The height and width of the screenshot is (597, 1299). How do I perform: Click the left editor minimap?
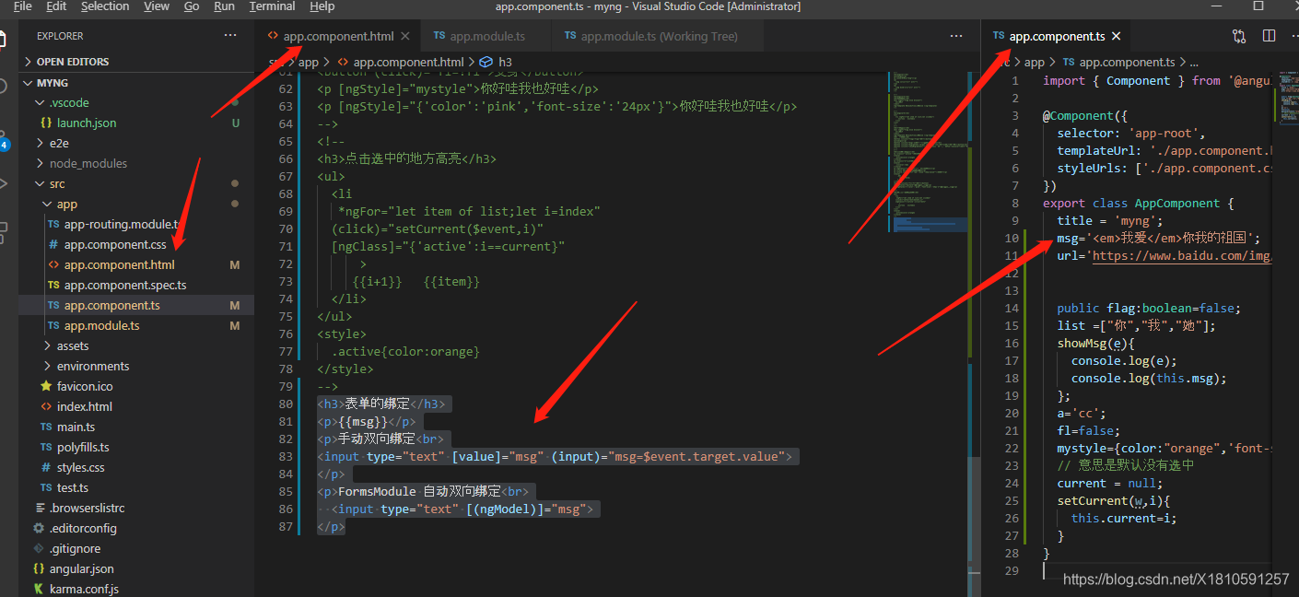coord(929,150)
